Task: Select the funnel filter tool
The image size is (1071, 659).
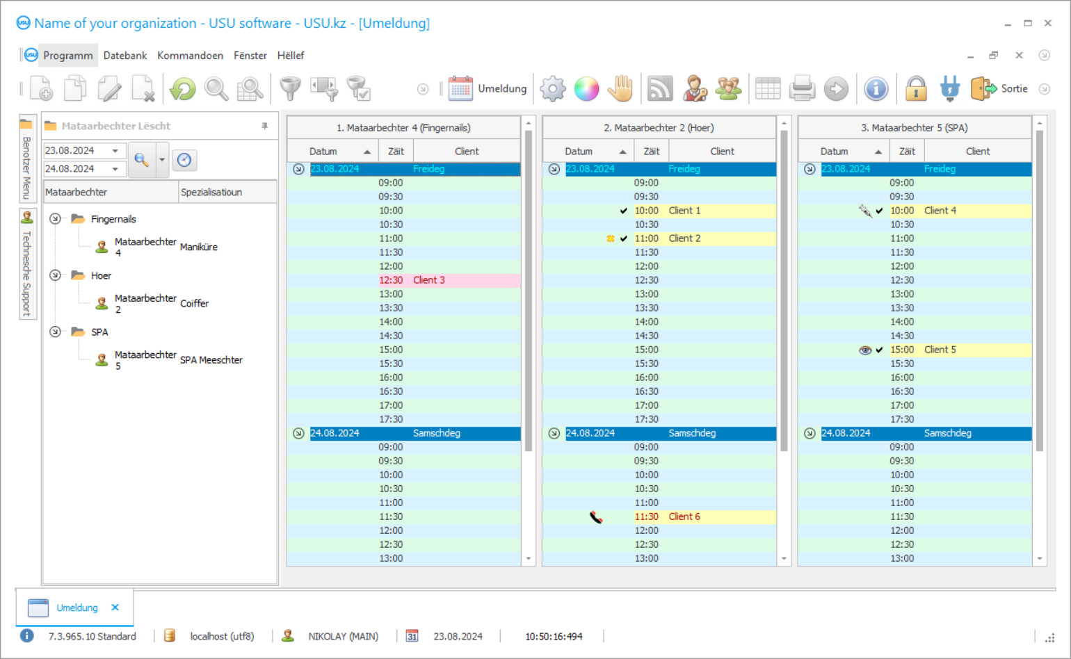Action: pyautogui.click(x=290, y=88)
